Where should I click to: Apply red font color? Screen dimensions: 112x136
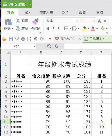93,28
